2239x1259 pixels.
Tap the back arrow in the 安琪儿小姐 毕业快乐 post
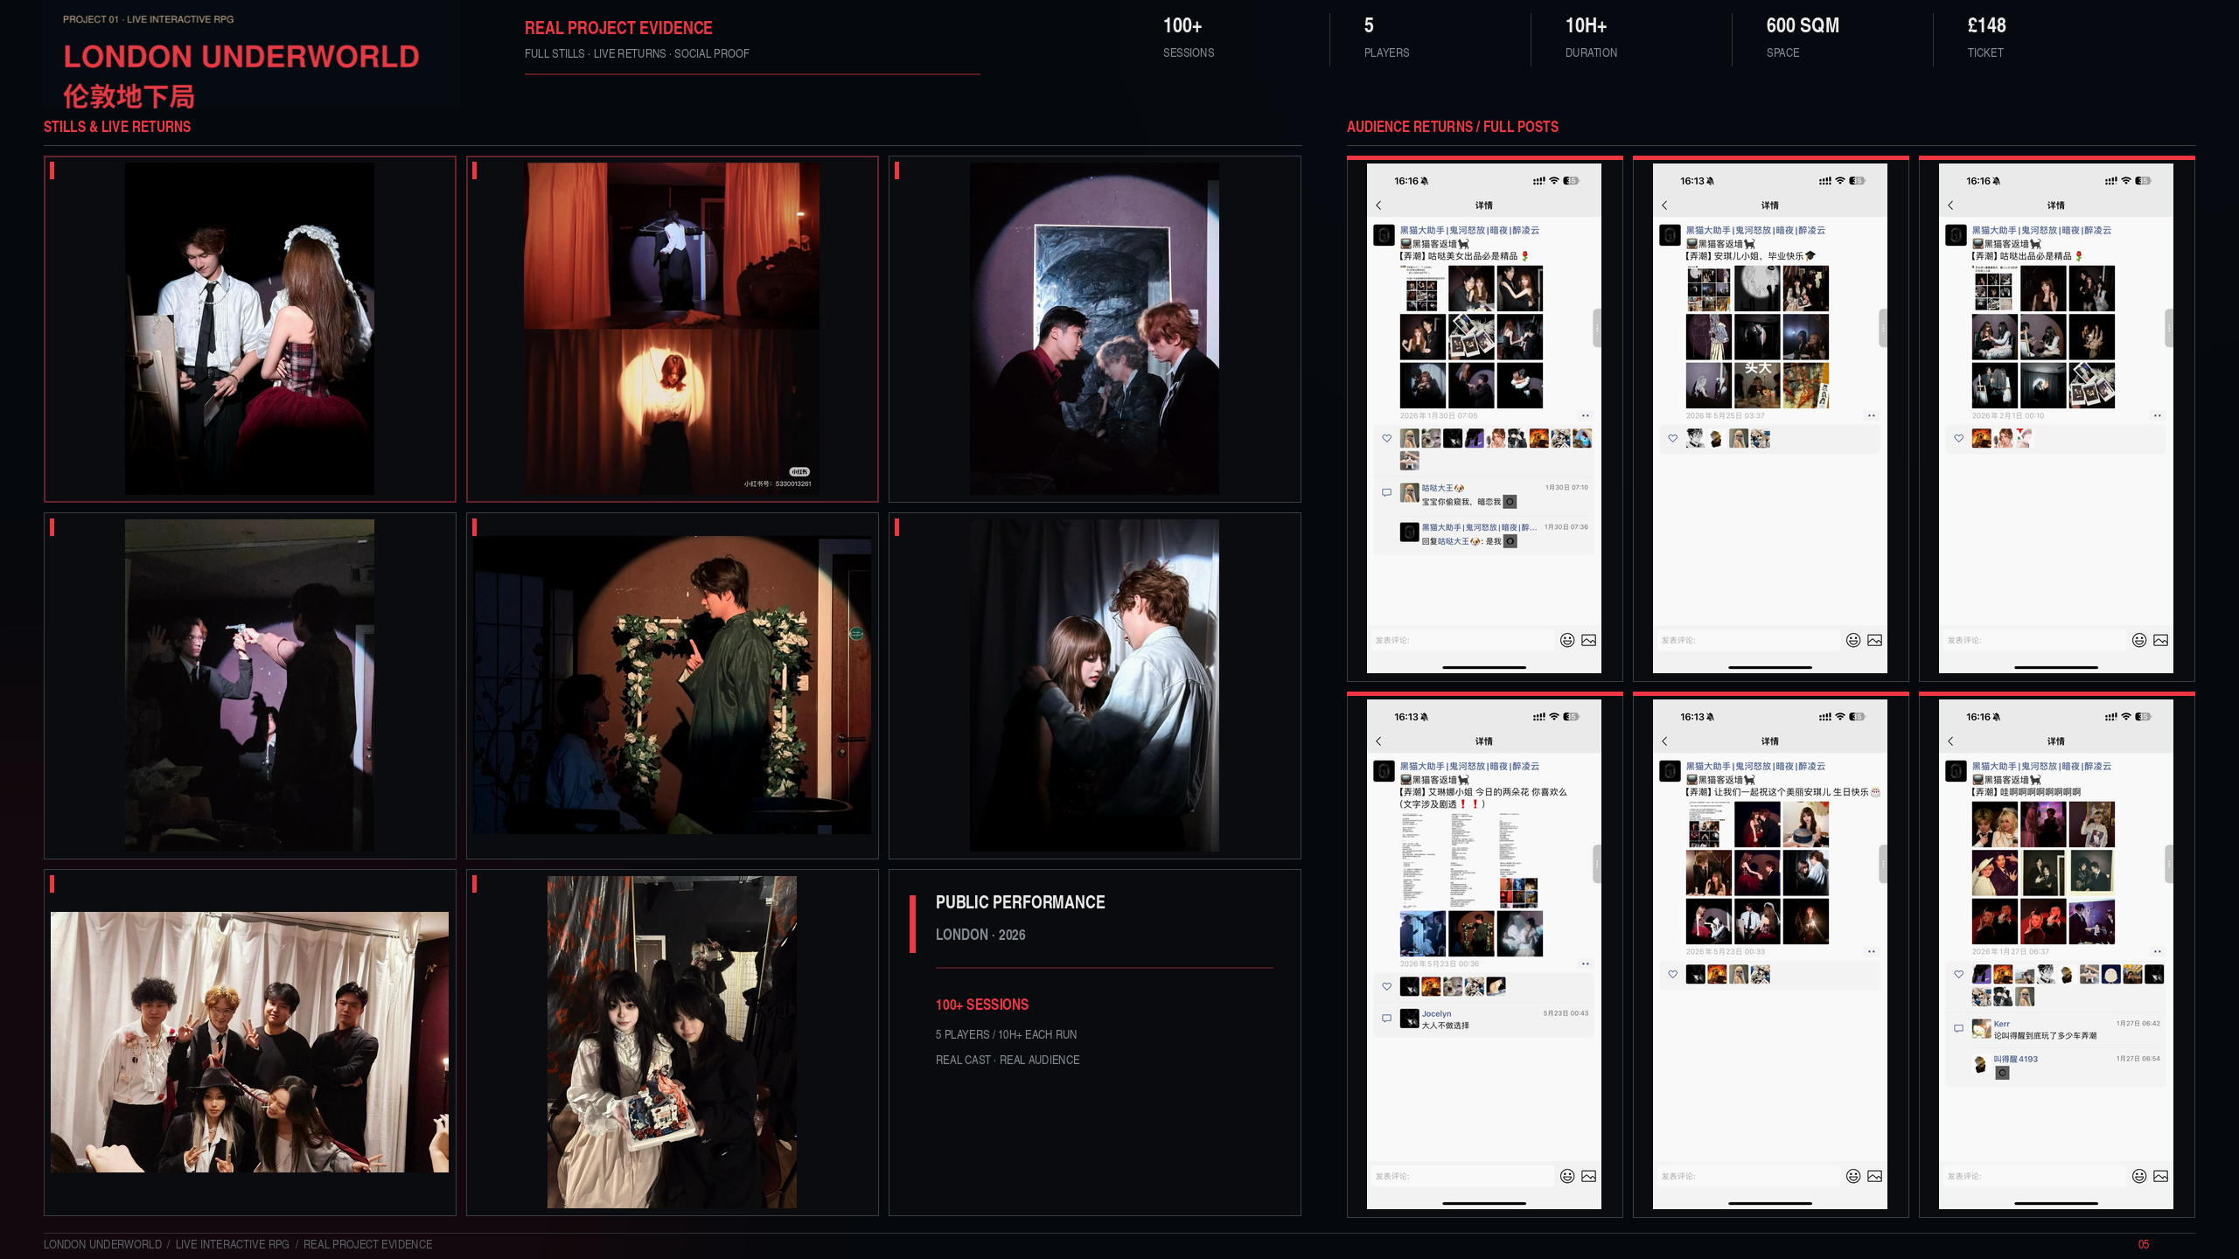[x=1665, y=205]
